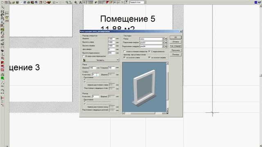
Task: Click arrow button right of 'Подоконник внутри' field
Action: click(x=166, y=42)
